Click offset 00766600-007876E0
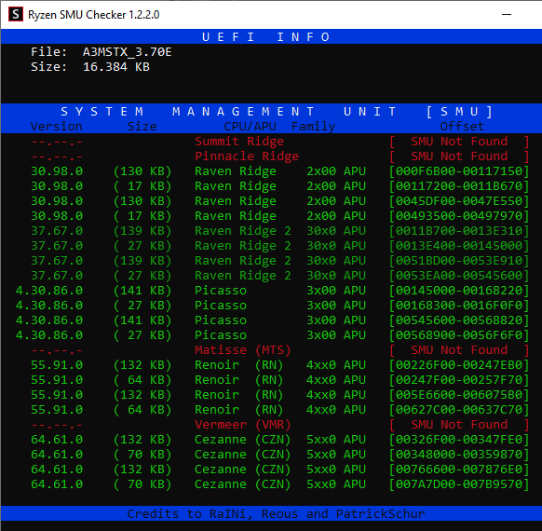Screen dimensions: 542x531 [459, 470]
